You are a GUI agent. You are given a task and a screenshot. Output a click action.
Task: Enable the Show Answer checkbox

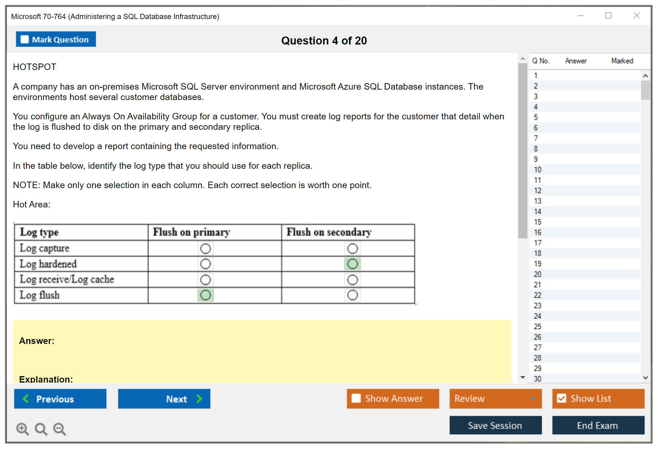[x=356, y=398]
